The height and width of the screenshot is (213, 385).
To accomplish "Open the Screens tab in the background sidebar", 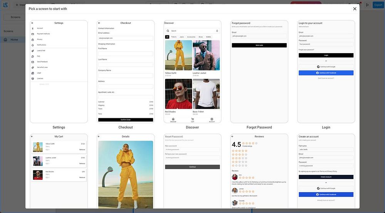I will 15,17.
